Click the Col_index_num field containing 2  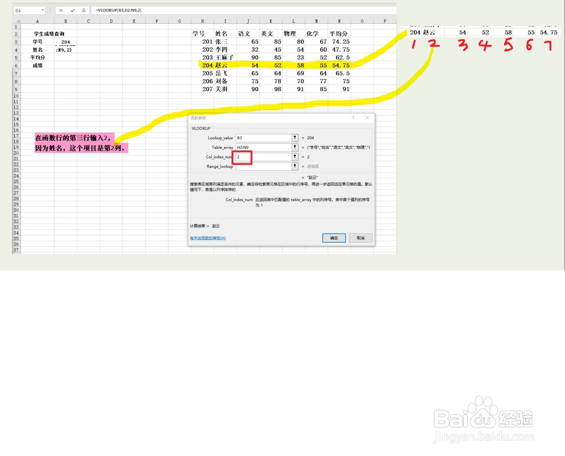click(x=263, y=157)
